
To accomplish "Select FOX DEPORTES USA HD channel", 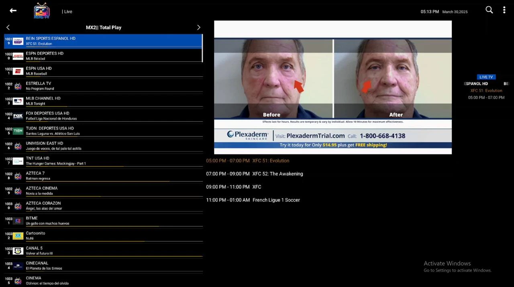I will point(103,116).
